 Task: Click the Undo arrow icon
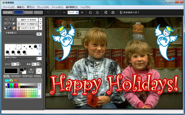(x=48, y=13)
